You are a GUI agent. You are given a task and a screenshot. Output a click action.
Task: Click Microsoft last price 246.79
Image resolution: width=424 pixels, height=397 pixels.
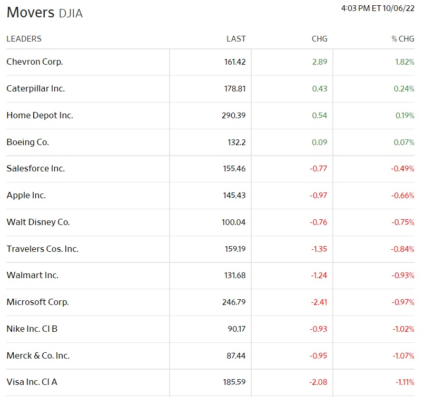pyautogui.click(x=234, y=302)
